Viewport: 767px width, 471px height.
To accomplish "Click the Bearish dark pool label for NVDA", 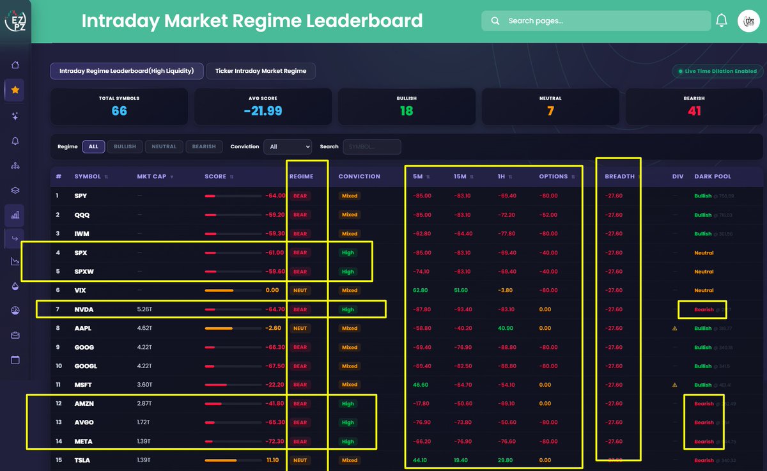I will click(704, 309).
